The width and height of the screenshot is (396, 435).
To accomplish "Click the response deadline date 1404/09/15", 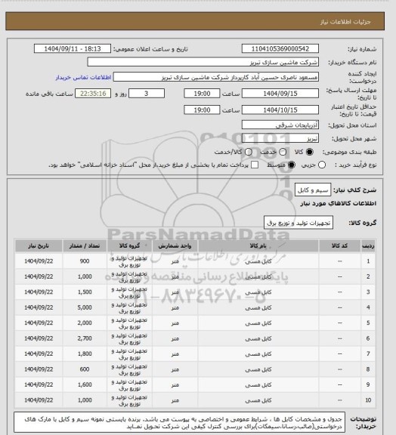I will [x=280, y=94].
